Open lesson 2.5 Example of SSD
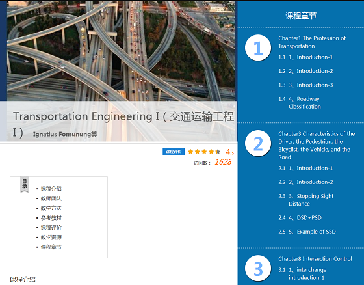The height and width of the screenshot is (285, 364). (x=307, y=232)
